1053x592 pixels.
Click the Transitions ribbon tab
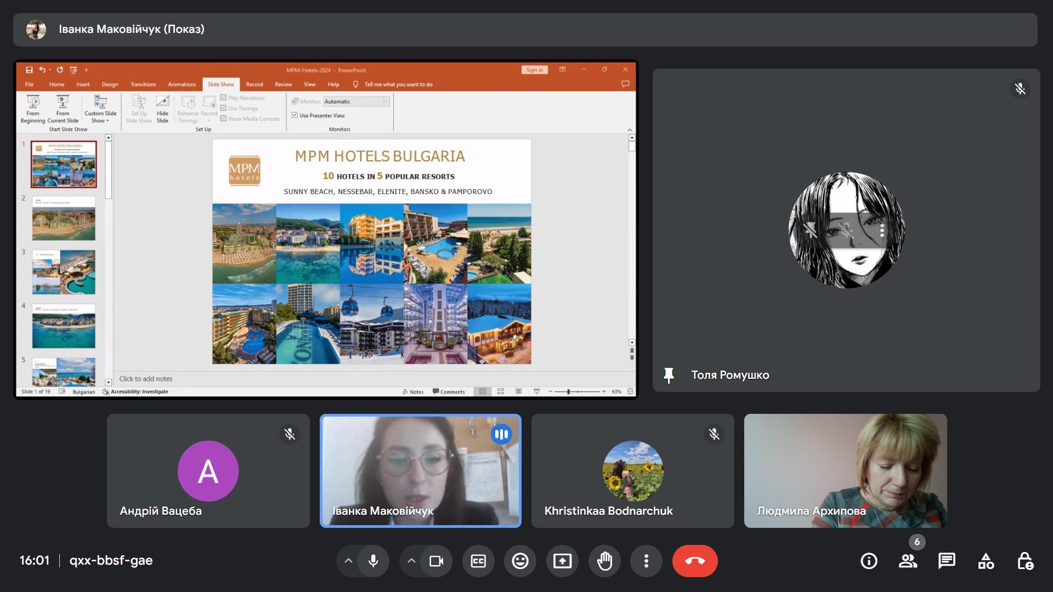[143, 84]
